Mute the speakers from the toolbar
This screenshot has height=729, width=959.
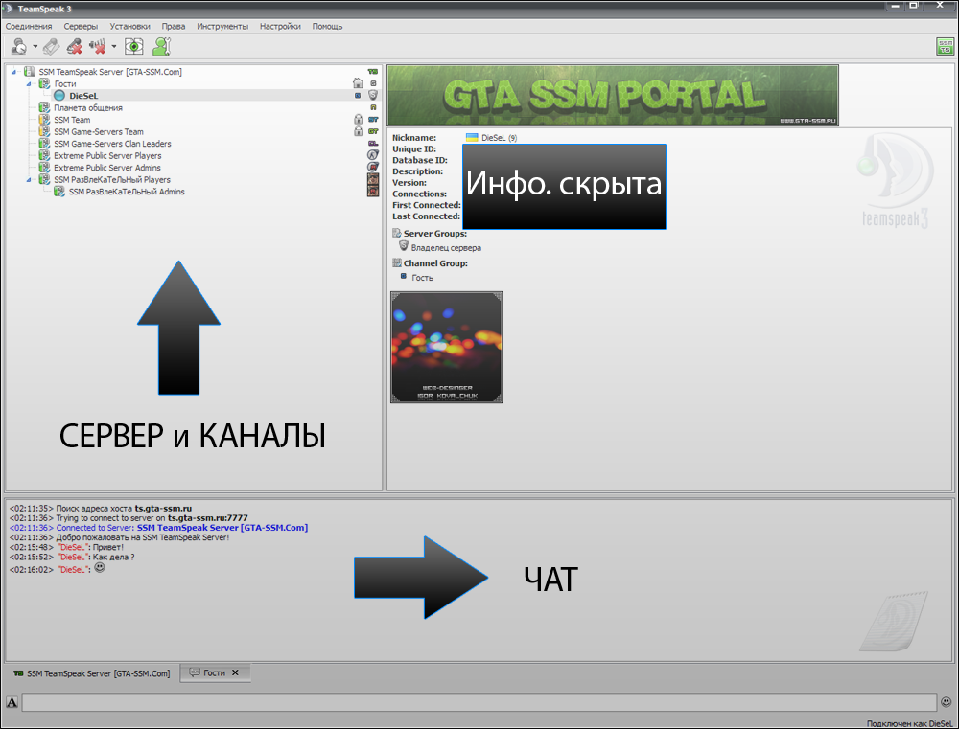click(97, 46)
